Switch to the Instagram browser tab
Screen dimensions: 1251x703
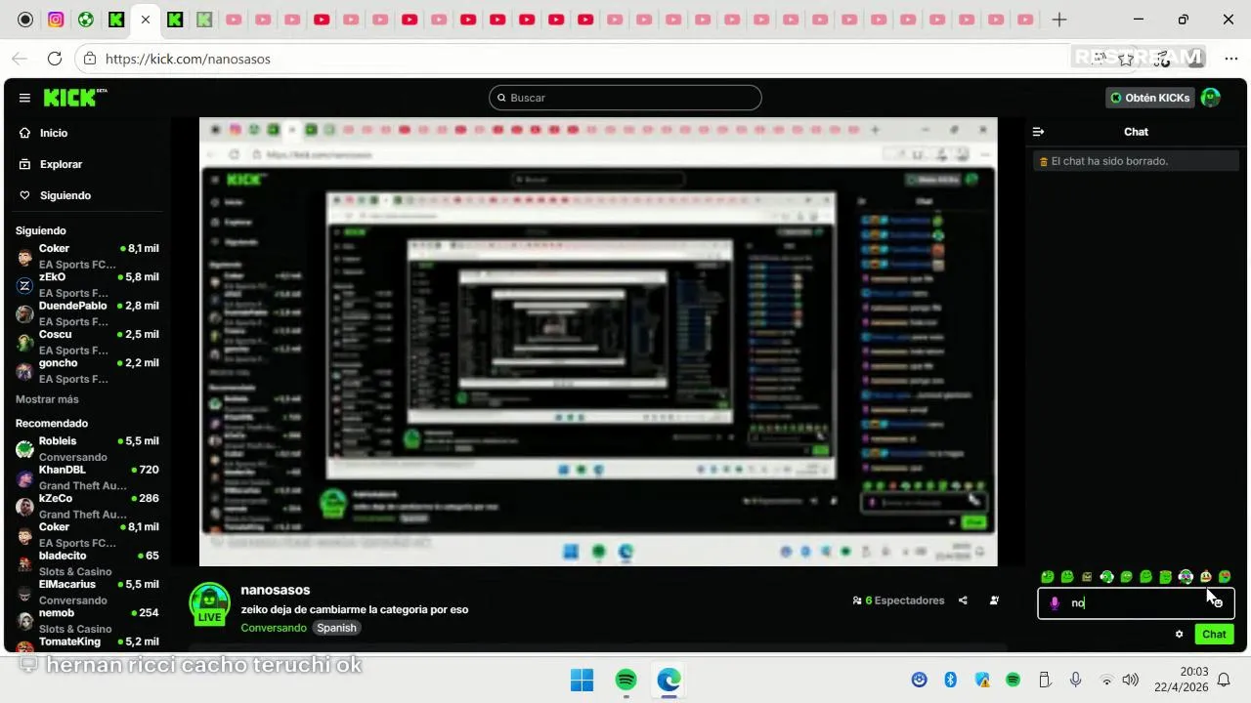(x=56, y=20)
